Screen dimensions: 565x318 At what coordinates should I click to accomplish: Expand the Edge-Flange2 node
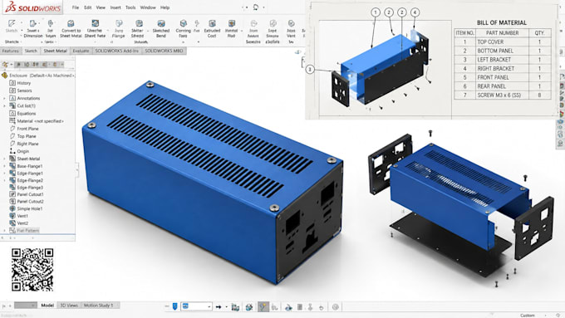4,180
